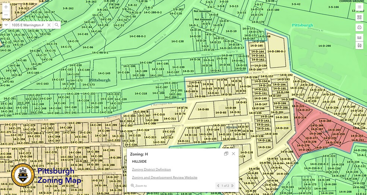Click the Pittsburgh Zoning Map title

(x=59, y=176)
